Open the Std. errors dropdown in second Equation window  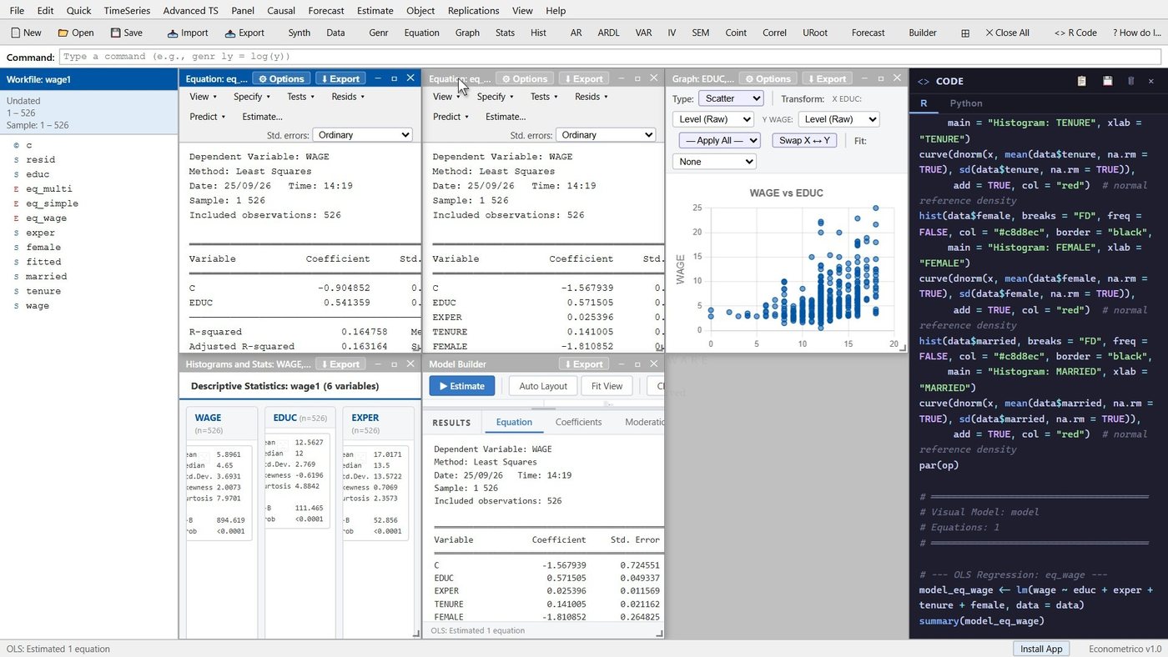(x=606, y=135)
